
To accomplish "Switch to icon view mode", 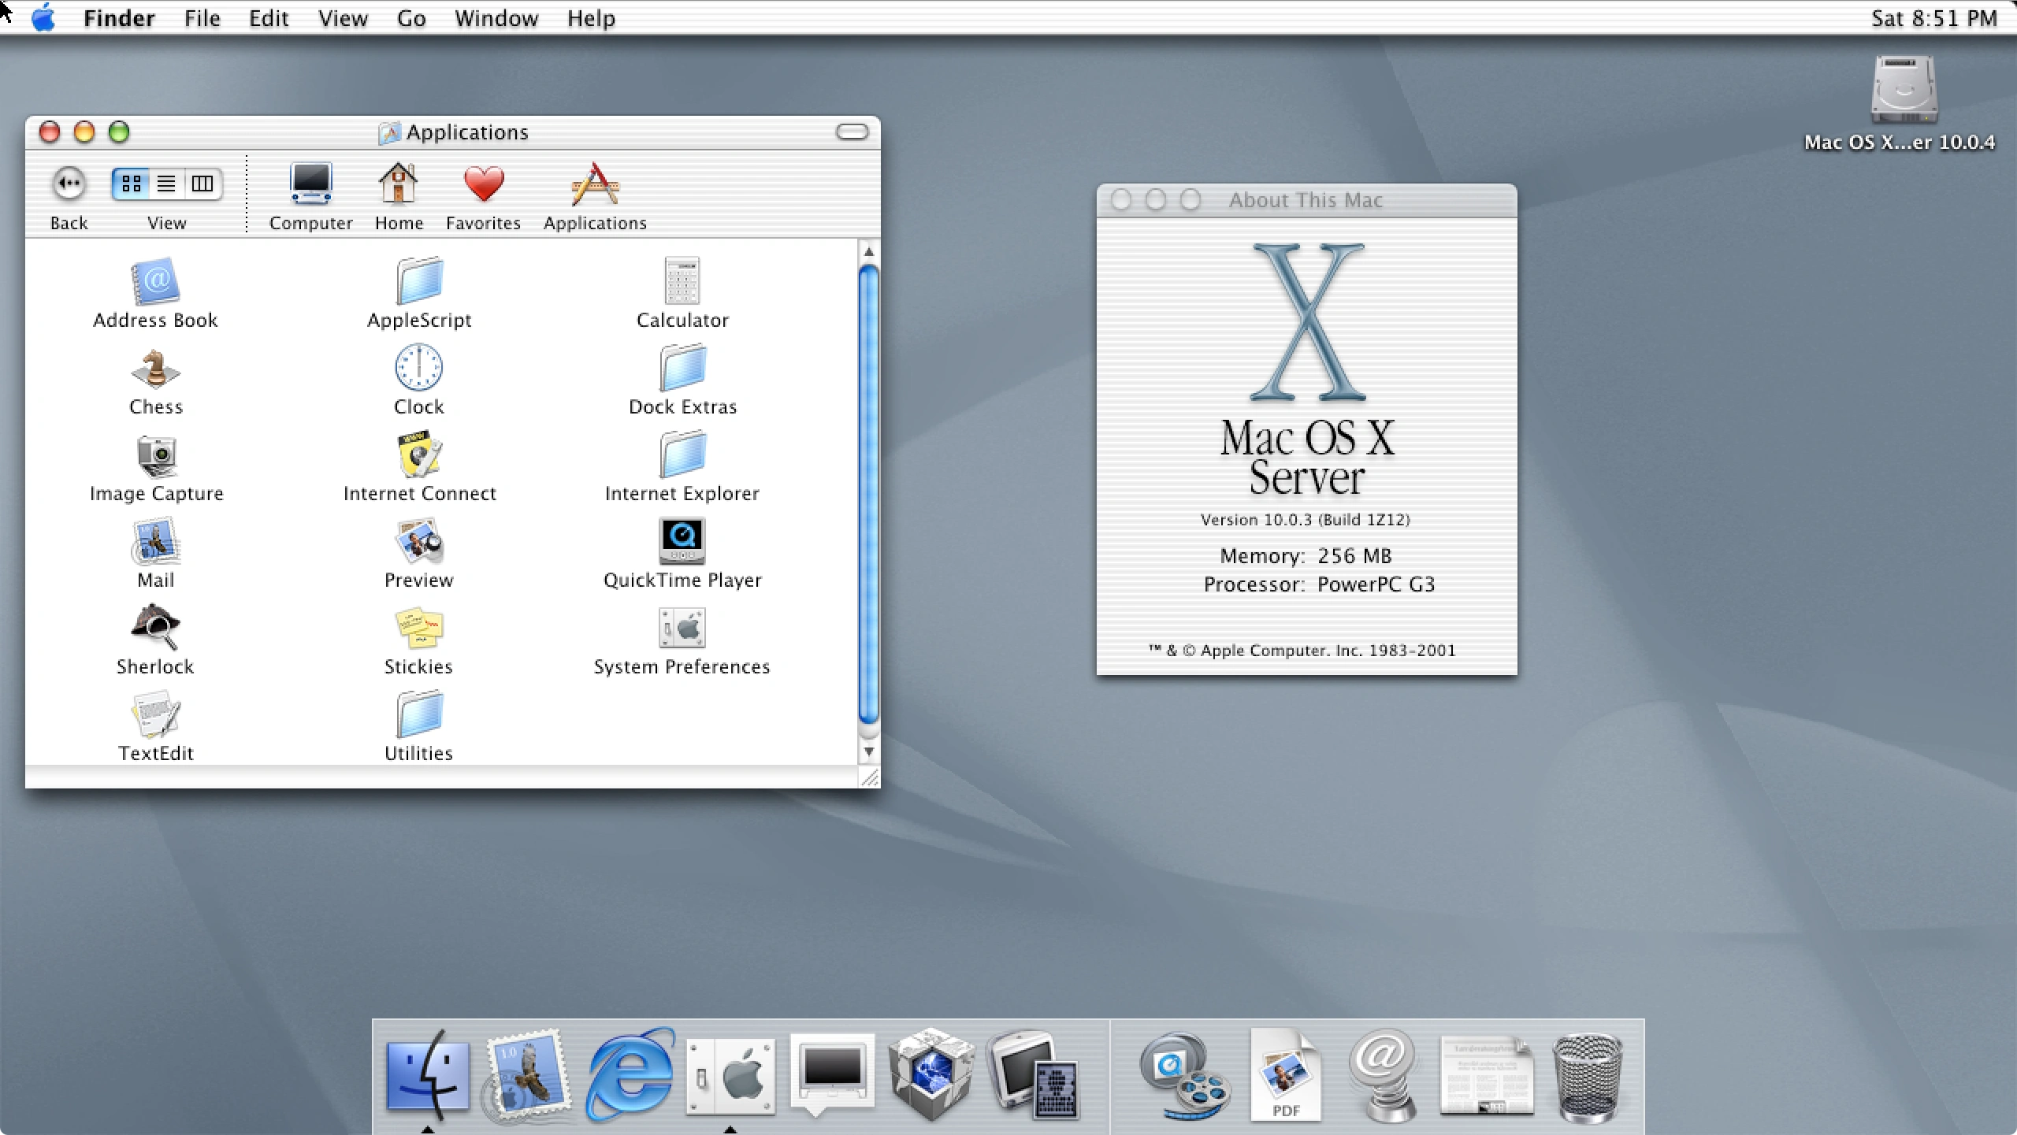I will click(131, 184).
